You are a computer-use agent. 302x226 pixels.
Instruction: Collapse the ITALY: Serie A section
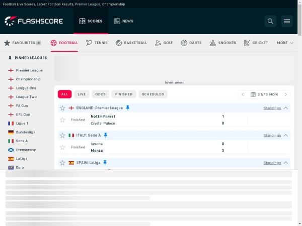[286, 135]
